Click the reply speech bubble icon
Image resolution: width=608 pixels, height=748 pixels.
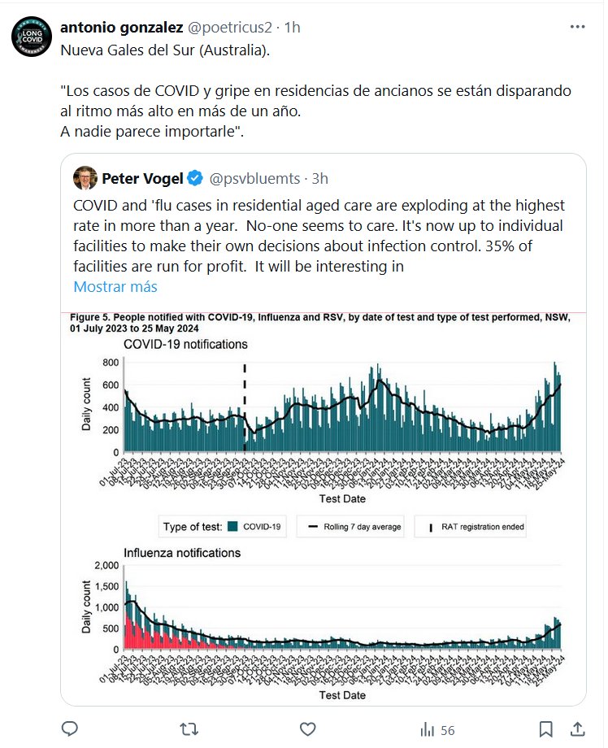pyautogui.click(x=70, y=728)
